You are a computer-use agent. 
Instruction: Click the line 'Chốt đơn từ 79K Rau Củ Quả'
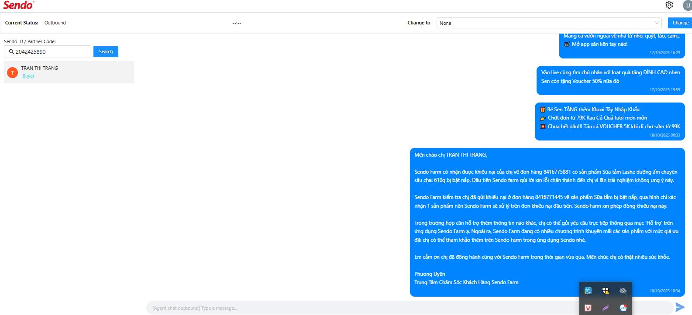pyautogui.click(x=594, y=118)
